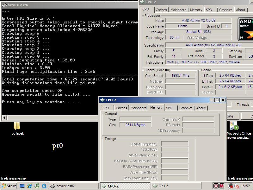Viewport: 253px width, 190px height.
Task: Open Memory tab in back CPU-Z window
Action: (x=196, y=10)
